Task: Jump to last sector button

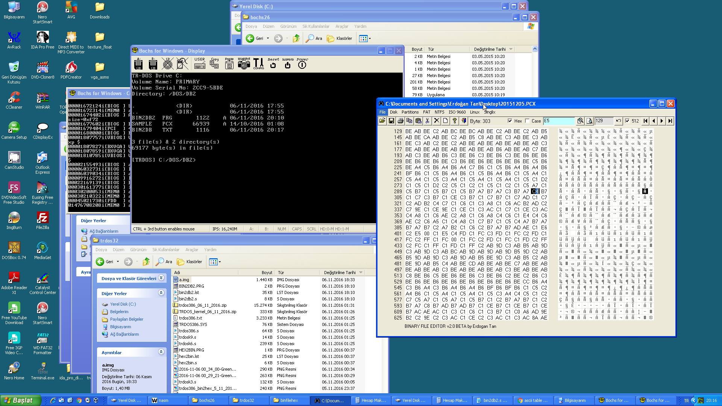Action: pyautogui.click(x=670, y=121)
